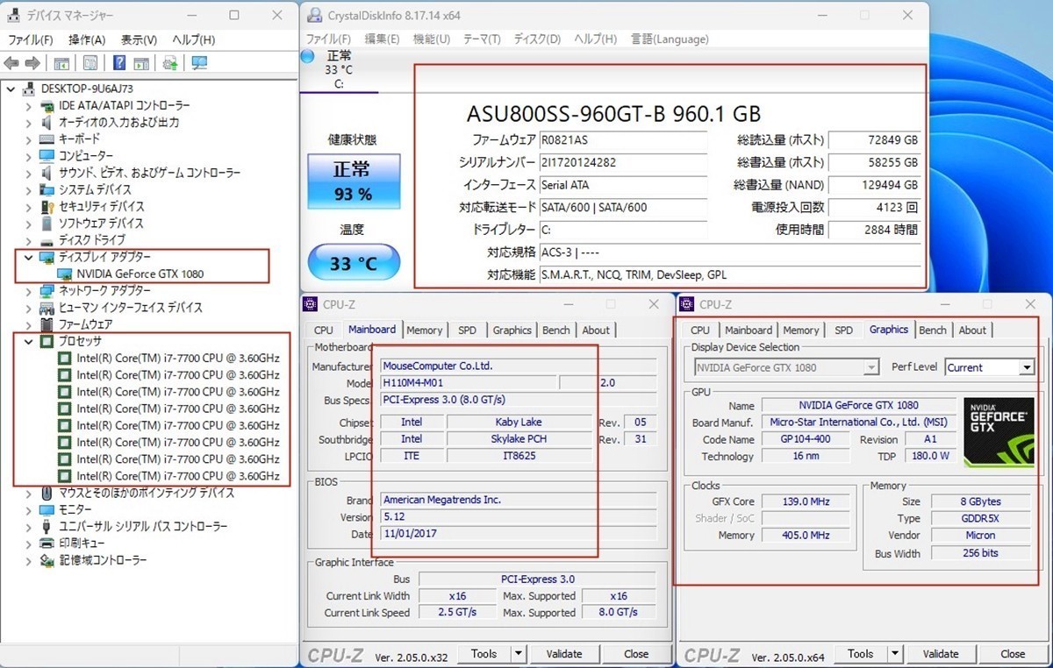Screen dimensions: 1053x668
Task: Click the MouseComputer Co.Ltd. manufacturer field
Action: (x=518, y=366)
